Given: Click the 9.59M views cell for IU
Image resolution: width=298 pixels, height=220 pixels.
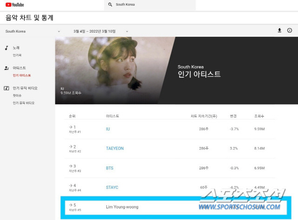Looking at the screenshot, I should 259,129.
